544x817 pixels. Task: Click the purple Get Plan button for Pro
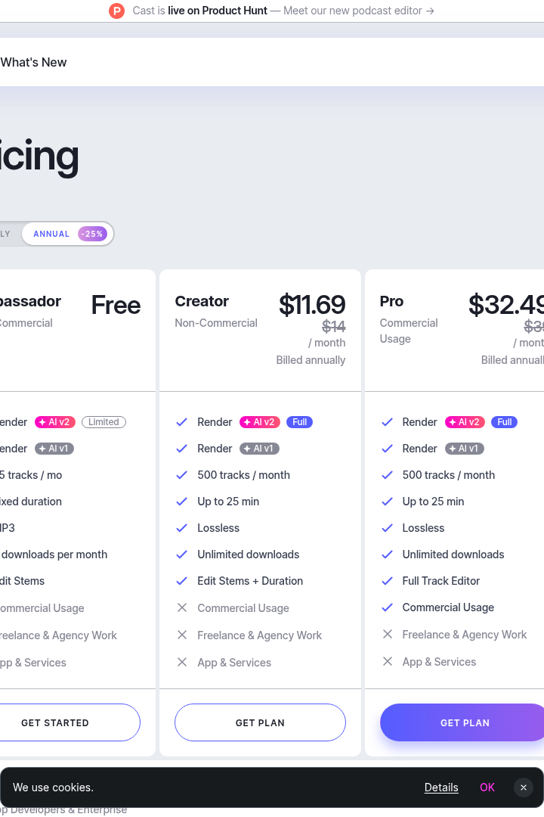tap(462, 722)
